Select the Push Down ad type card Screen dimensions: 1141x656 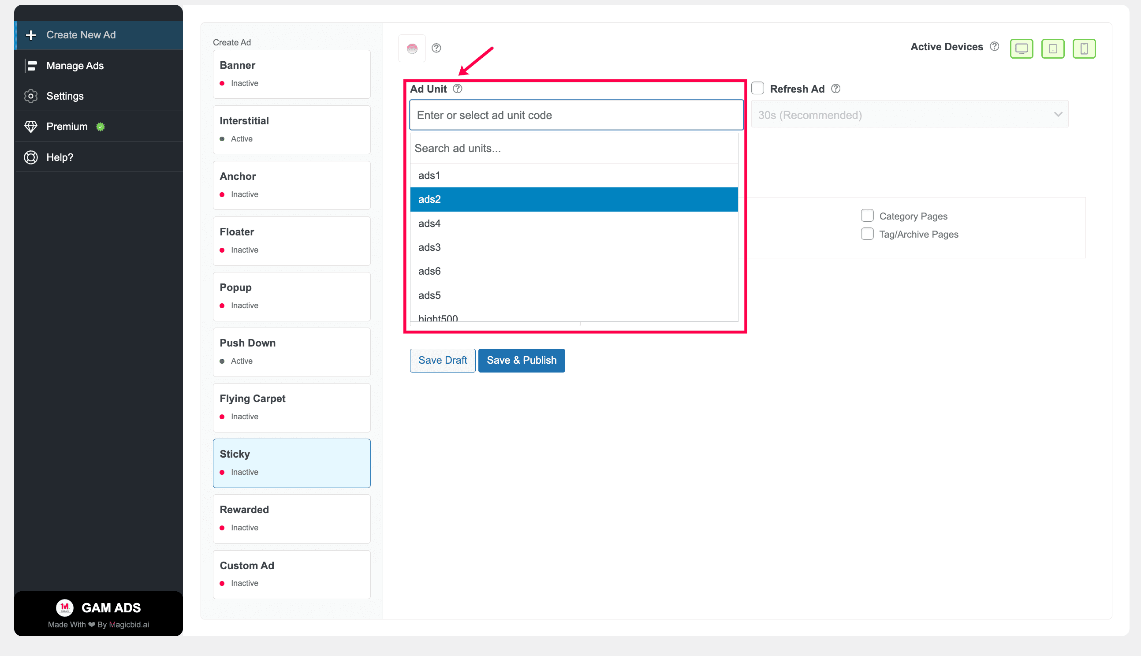(x=291, y=352)
